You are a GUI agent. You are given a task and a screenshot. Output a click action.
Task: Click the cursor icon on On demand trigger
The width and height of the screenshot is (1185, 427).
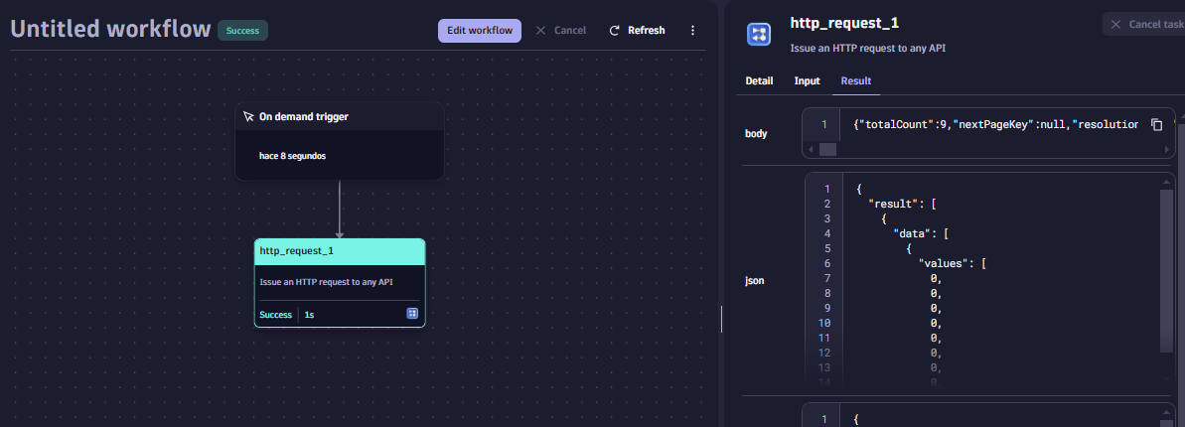(x=248, y=117)
